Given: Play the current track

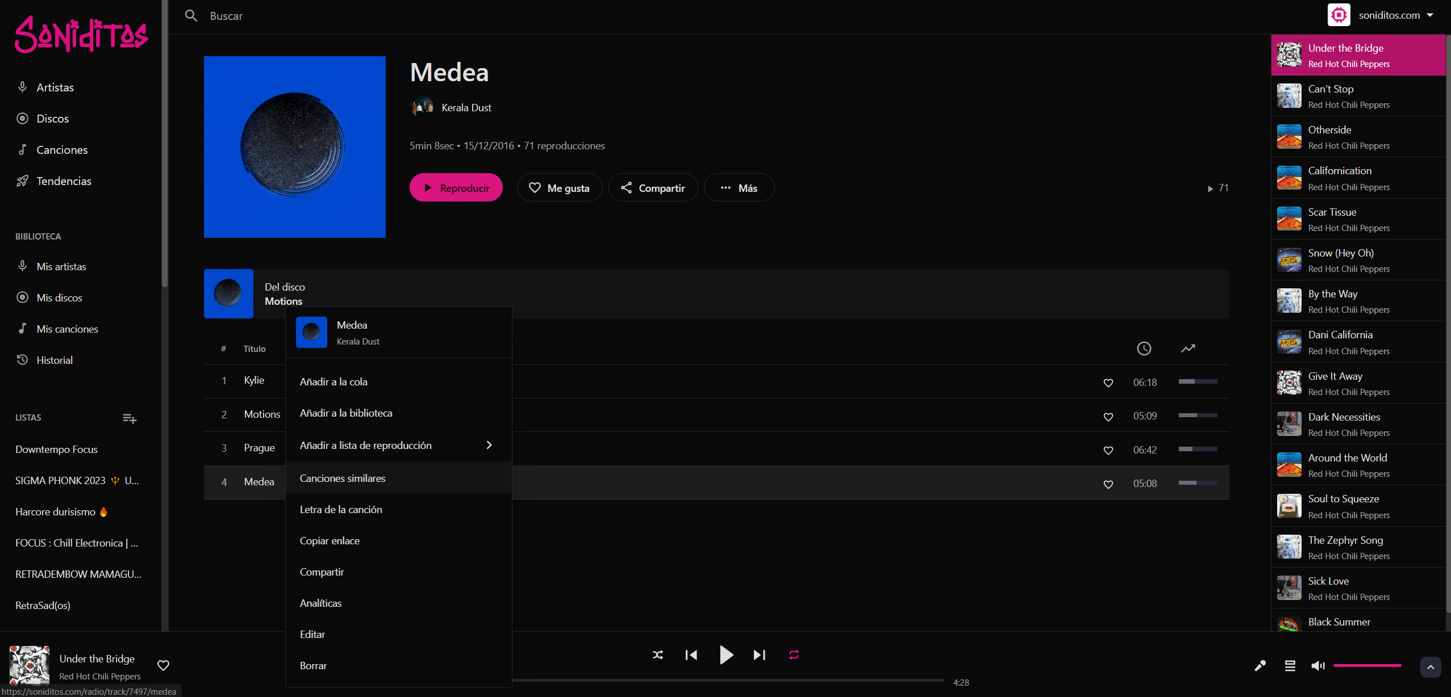Looking at the screenshot, I should 725,655.
